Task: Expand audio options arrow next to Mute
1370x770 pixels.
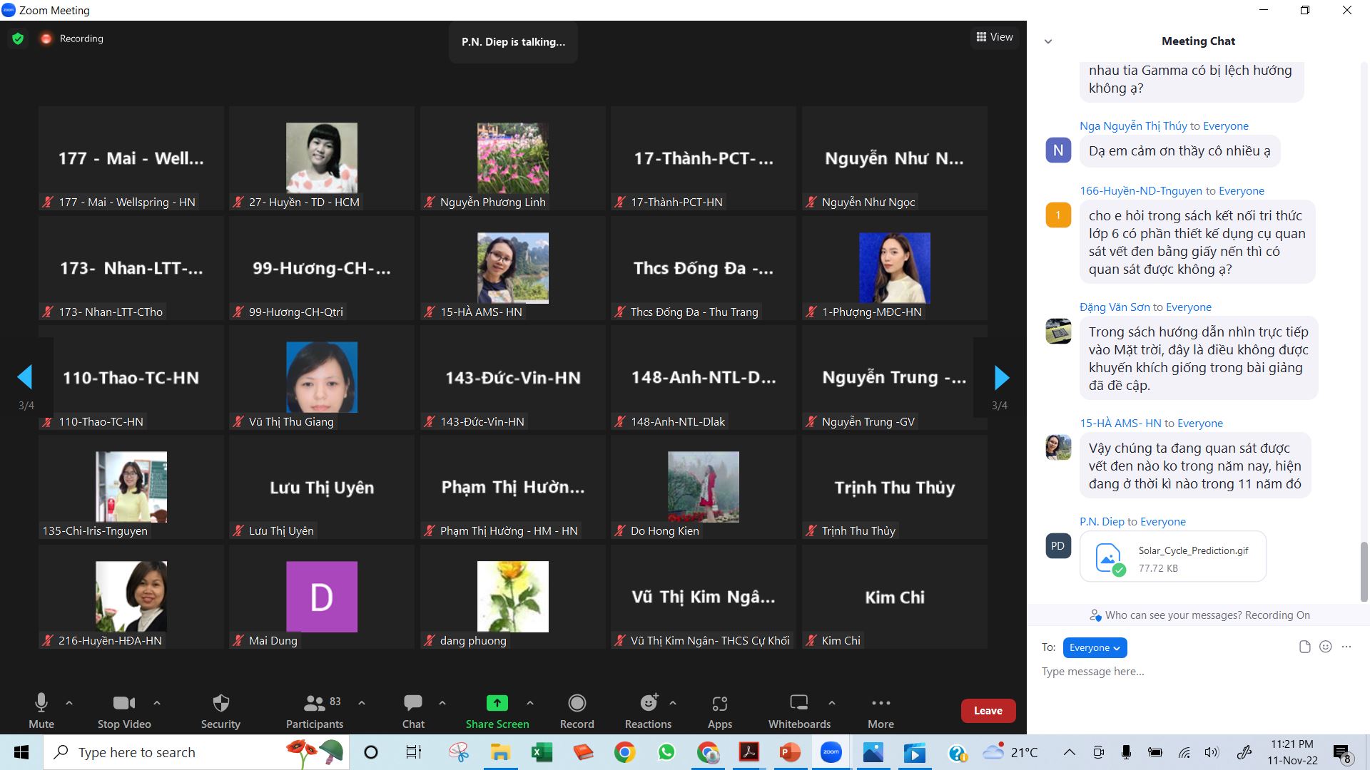Action: tap(69, 703)
